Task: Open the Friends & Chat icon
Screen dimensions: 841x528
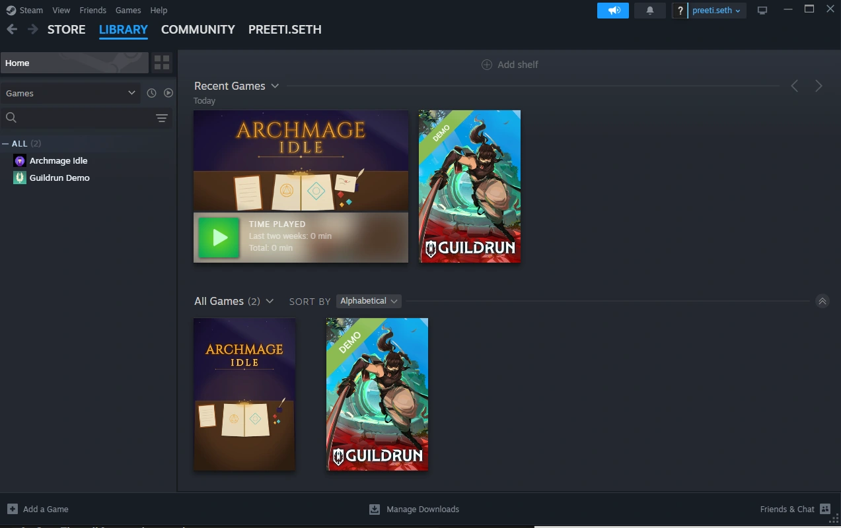Action: click(x=825, y=509)
